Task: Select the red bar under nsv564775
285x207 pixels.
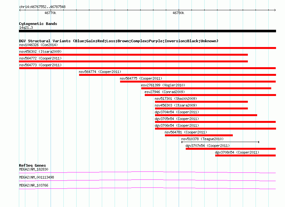Action: pyautogui.click(x=198, y=82)
